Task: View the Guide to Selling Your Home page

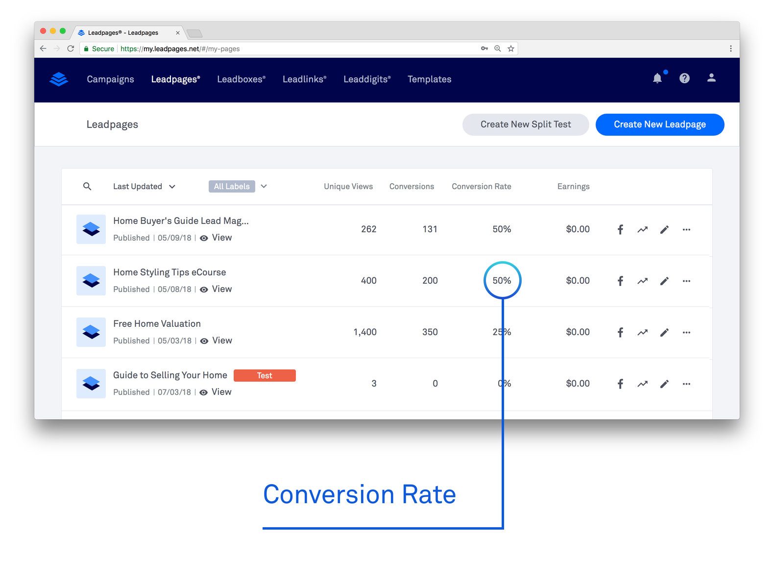Action: point(216,392)
